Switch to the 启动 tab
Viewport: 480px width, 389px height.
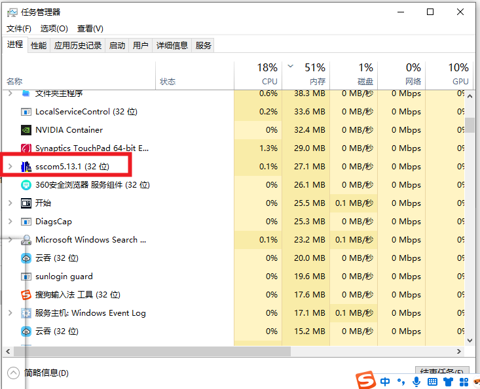point(117,46)
